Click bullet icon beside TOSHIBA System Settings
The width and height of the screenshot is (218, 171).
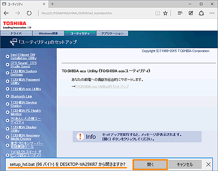point(7,73)
